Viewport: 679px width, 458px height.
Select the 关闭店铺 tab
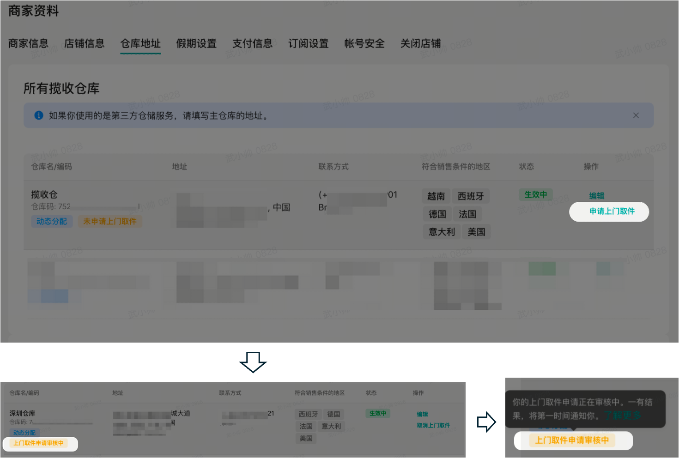tap(420, 43)
